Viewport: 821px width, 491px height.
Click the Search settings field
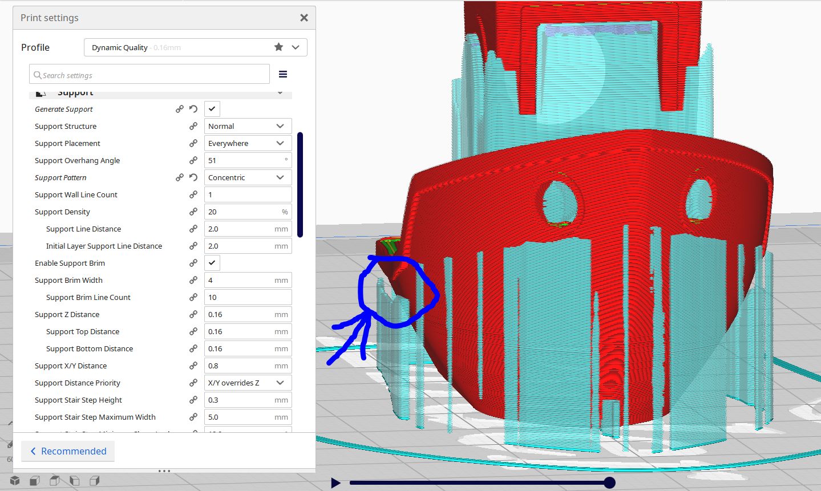click(x=149, y=75)
